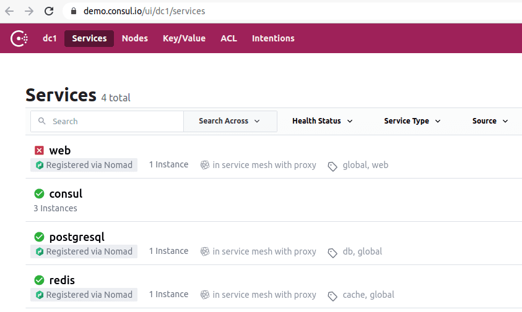The width and height of the screenshot is (522, 312).
Task: Open the postgresql service details
Action: (x=77, y=237)
